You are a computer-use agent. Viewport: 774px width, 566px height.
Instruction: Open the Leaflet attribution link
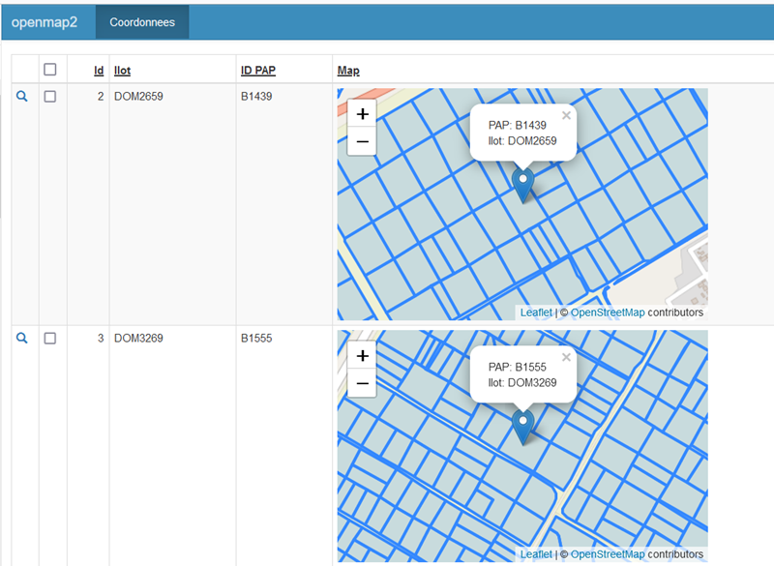tap(535, 312)
